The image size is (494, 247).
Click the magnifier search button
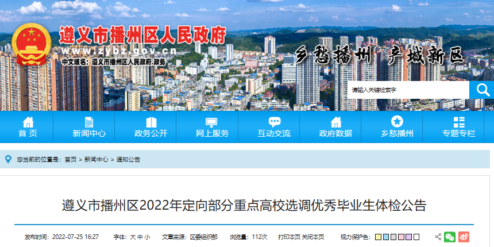(481, 90)
